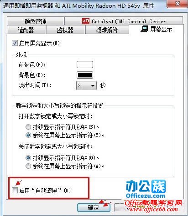This screenshot has width=188, height=216.
Task: Open the Catalyst(TM) Control Center tab
Action: 124,21
